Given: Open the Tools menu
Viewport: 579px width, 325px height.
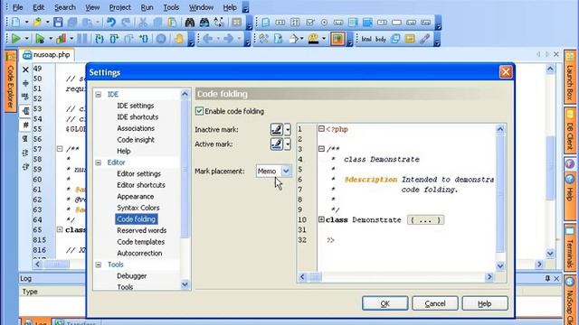Looking at the screenshot, I should coord(171,7).
